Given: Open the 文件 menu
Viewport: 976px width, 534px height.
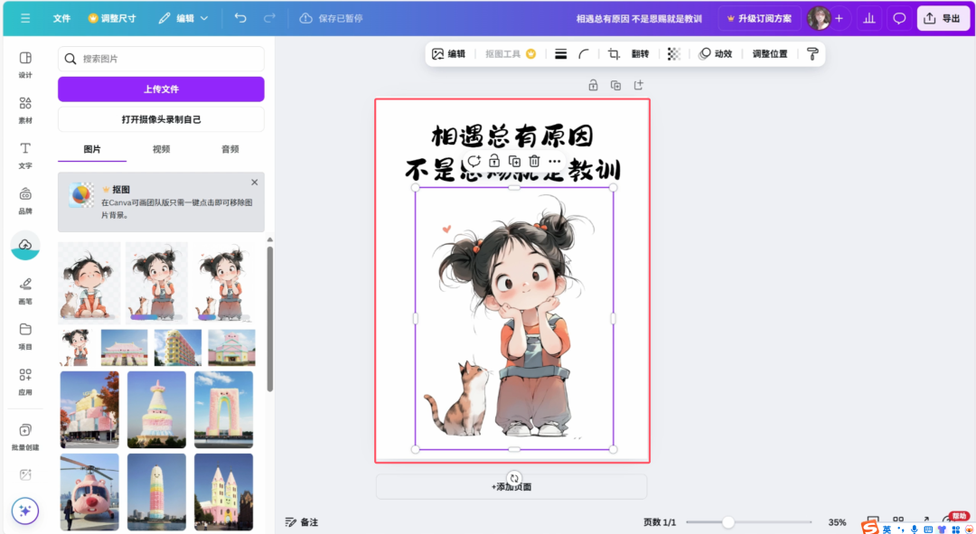Looking at the screenshot, I should [x=61, y=17].
